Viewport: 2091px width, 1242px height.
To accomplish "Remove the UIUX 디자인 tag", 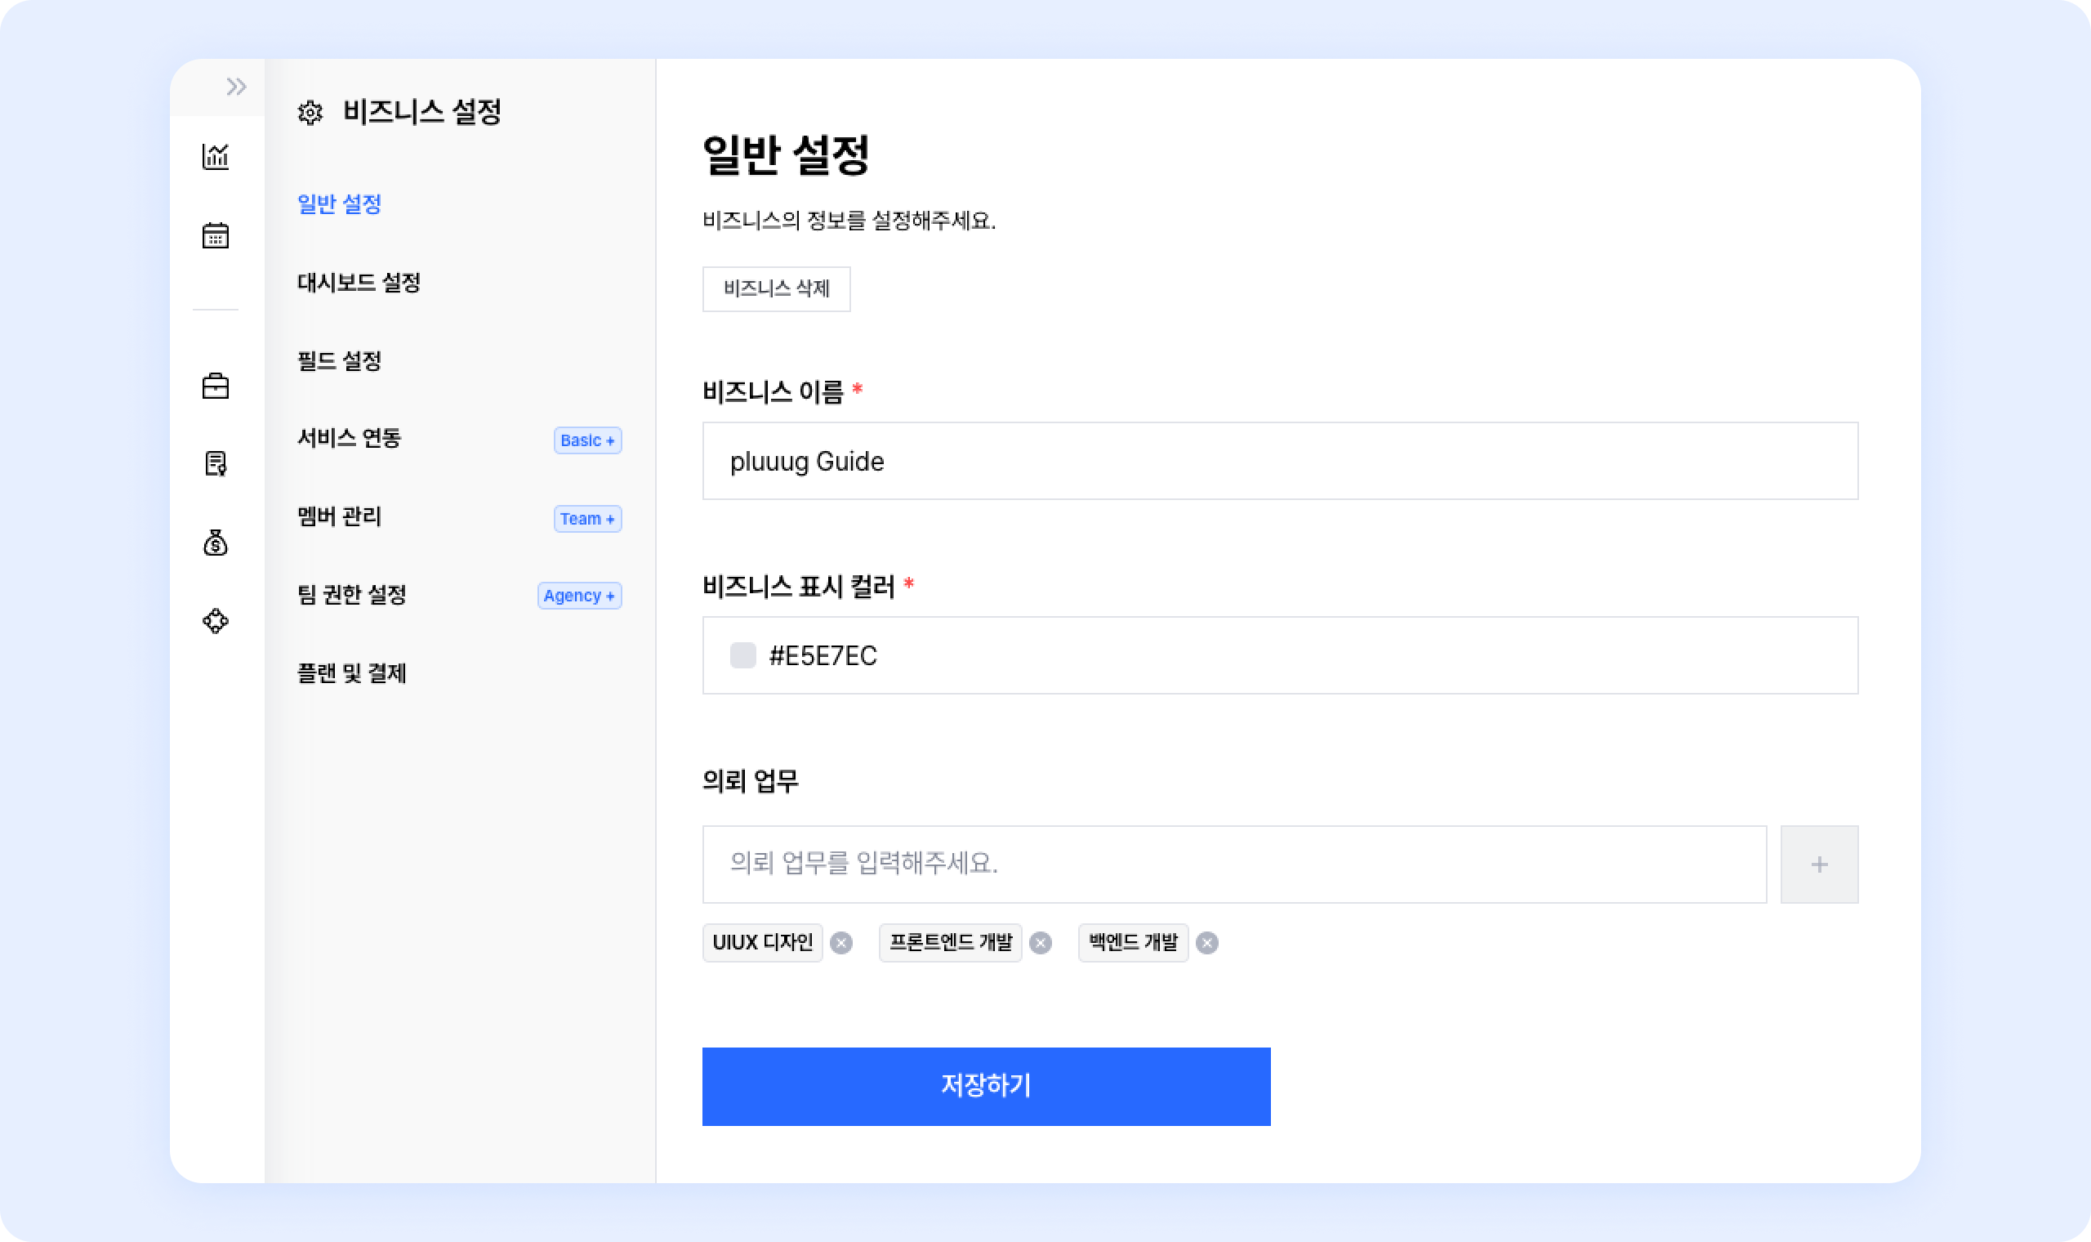I will [841, 943].
